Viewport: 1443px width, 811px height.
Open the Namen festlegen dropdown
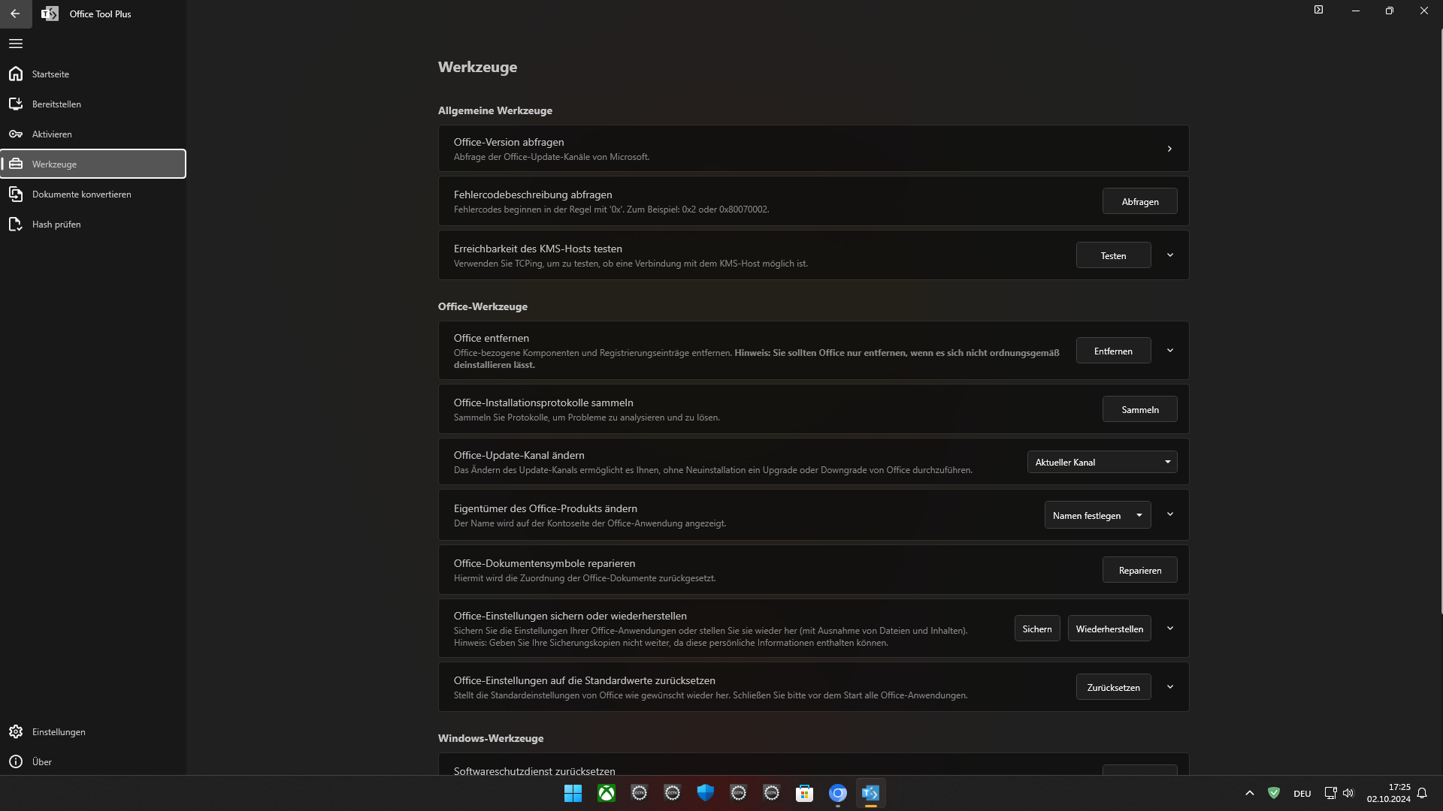click(1097, 515)
